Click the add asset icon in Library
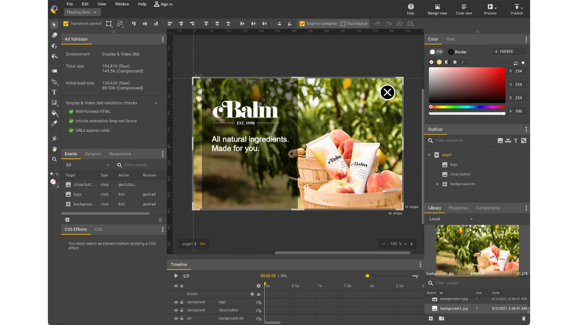 pos(431,318)
